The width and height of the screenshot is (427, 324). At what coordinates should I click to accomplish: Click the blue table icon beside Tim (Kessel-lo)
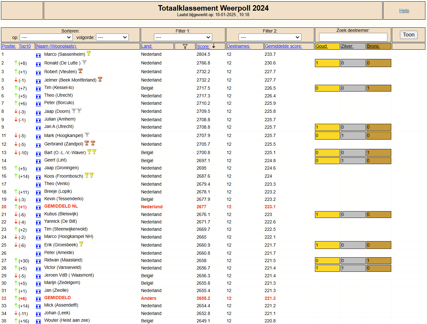click(x=38, y=89)
